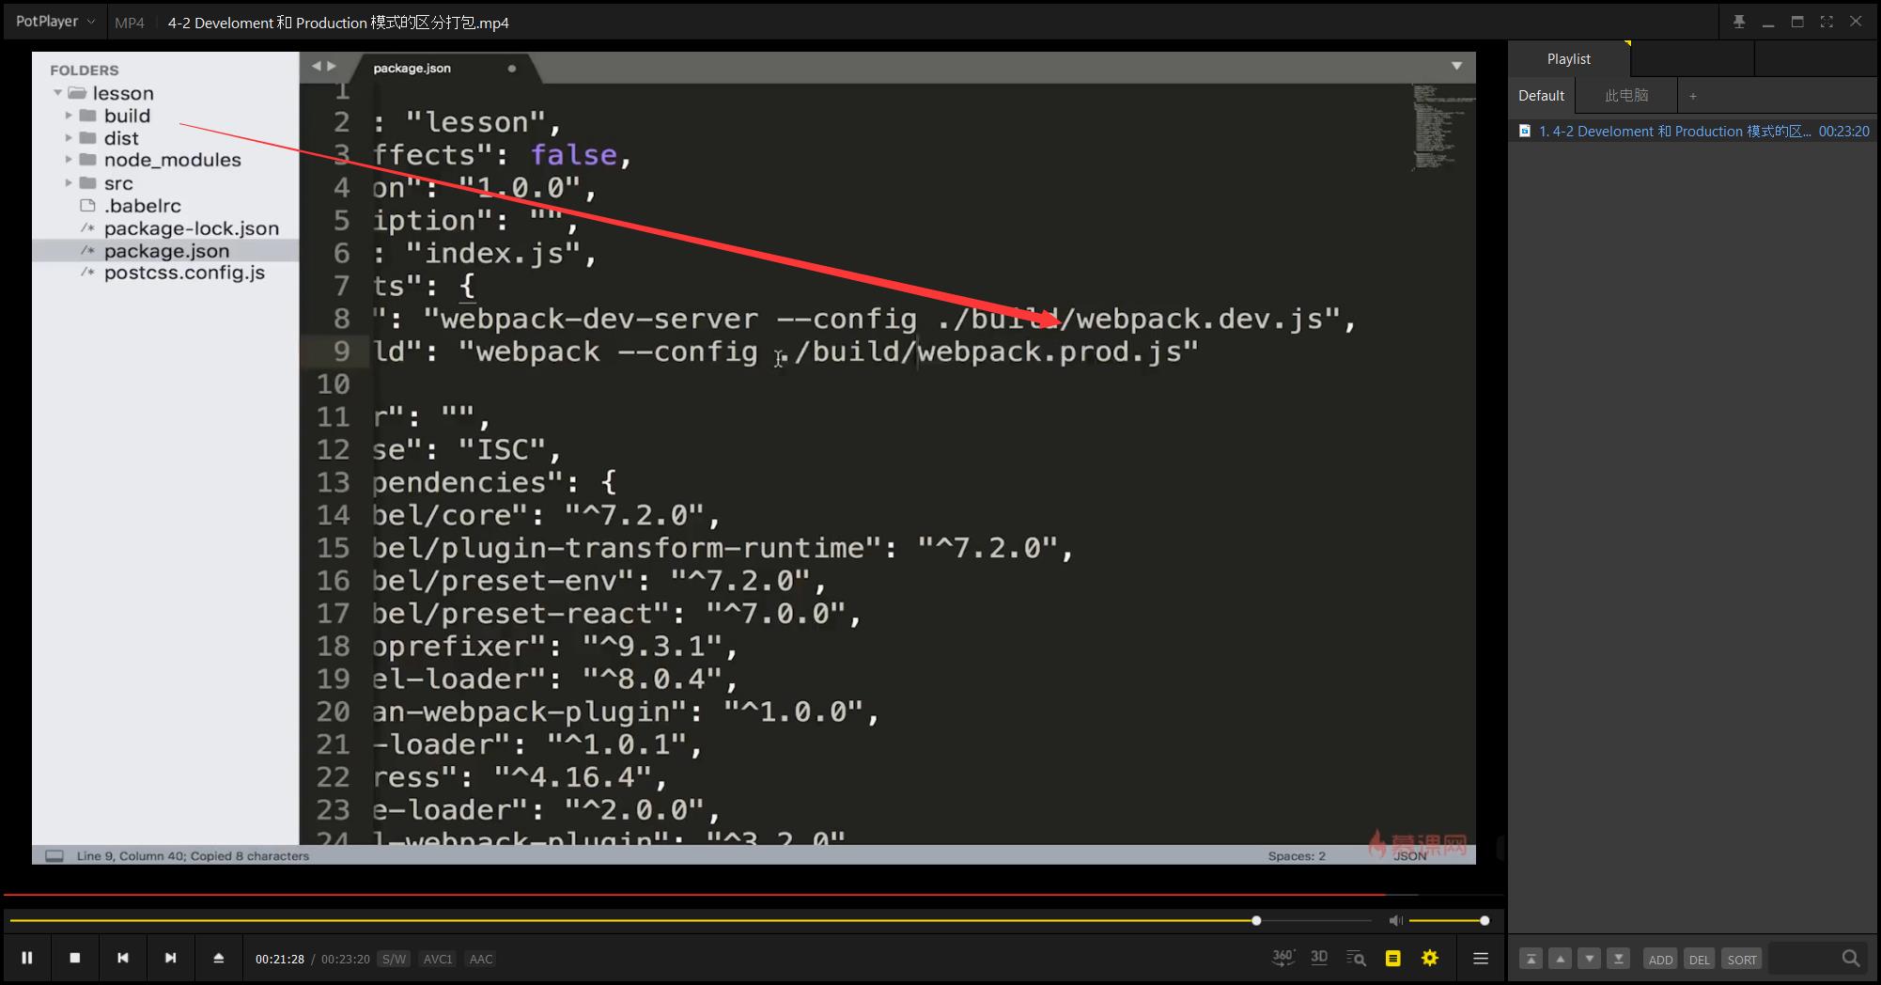Open package-lock.json in sidebar

point(192,228)
